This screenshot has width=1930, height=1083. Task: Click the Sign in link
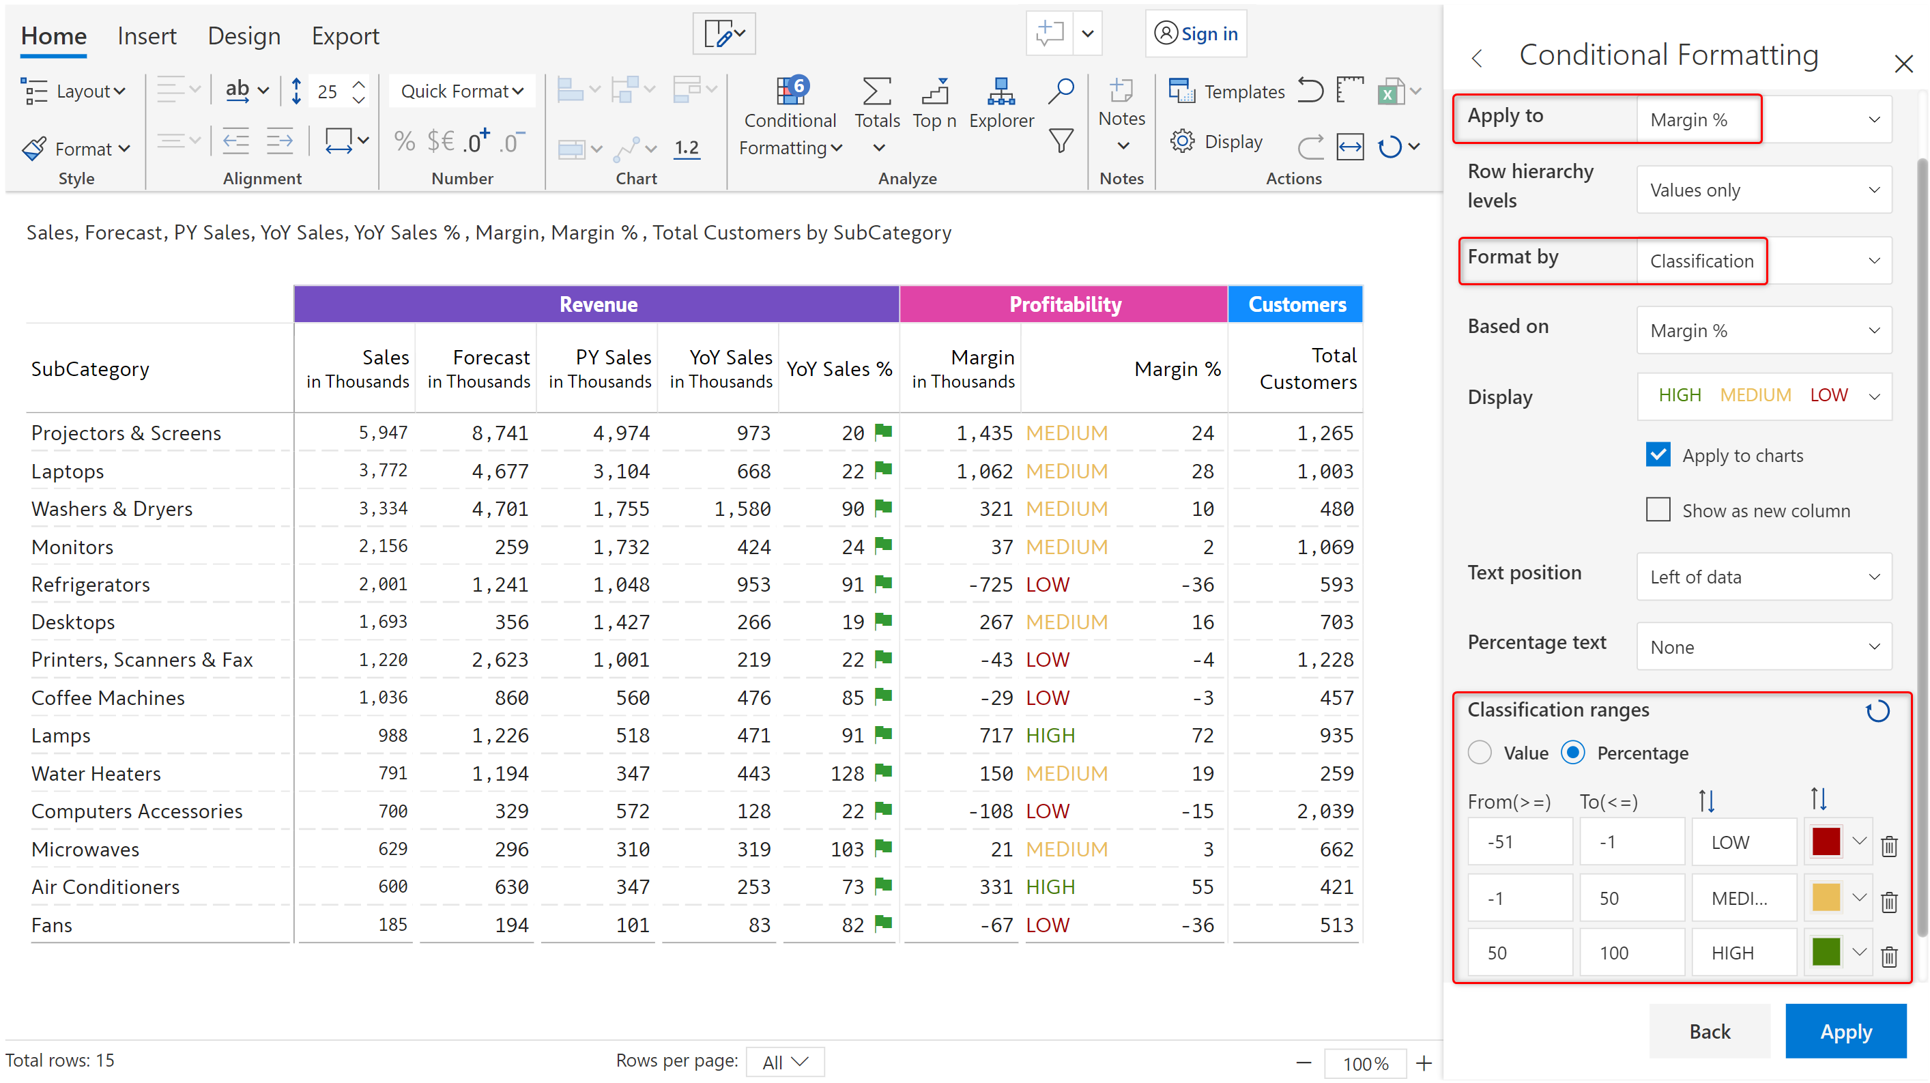point(1196,33)
